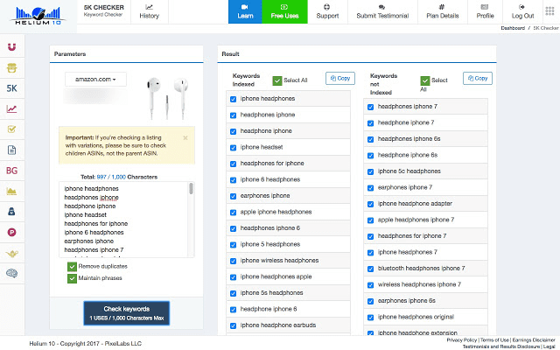Select 'apple iphone headphones' text

(276, 212)
